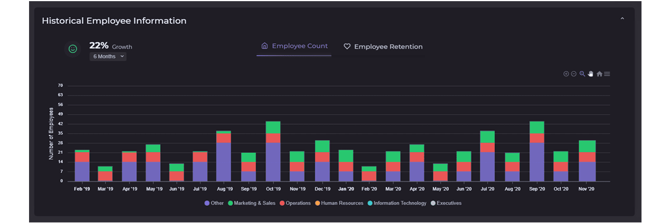Click the Sep '20 bar's green segment
This screenshot has height=223, width=670.
pyautogui.click(x=537, y=127)
